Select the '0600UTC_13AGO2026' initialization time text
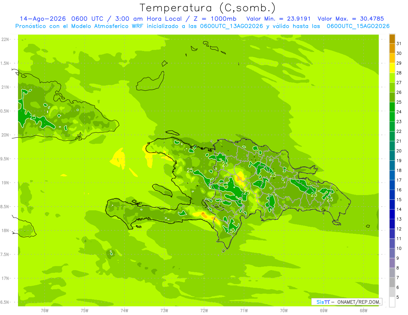The image size is (408, 315). coord(232,26)
